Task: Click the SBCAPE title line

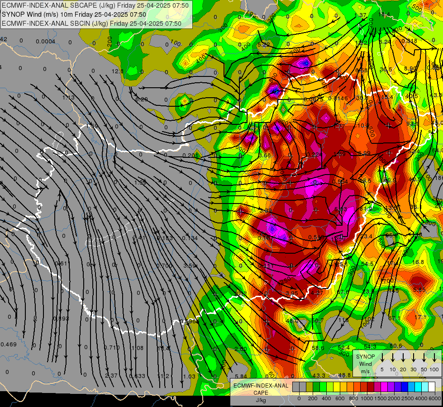Action: pyautogui.click(x=95, y=5)
